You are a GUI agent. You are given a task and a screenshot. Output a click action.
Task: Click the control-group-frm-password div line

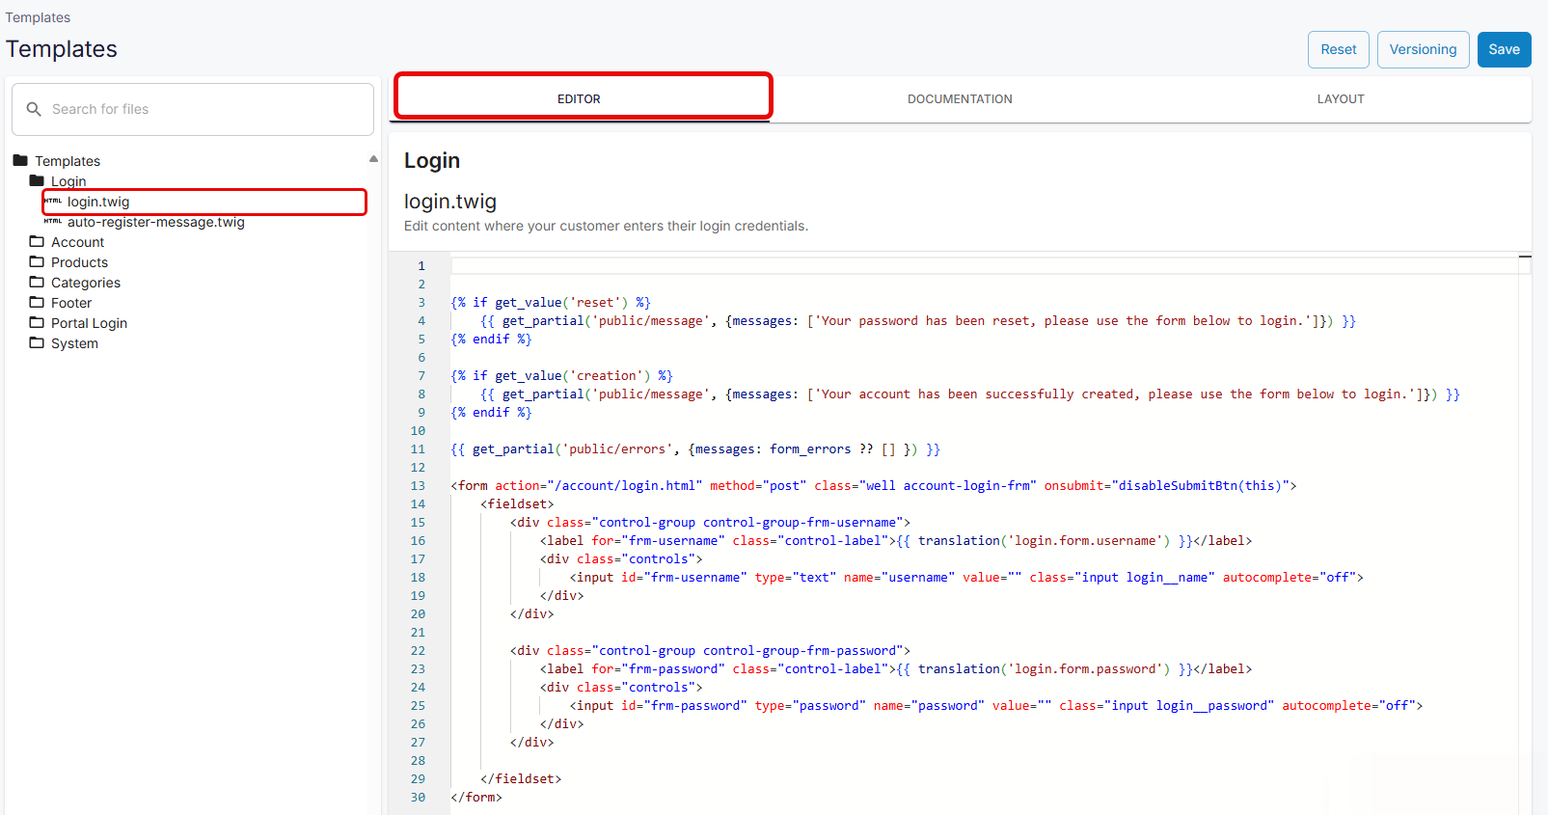point(710,650)
